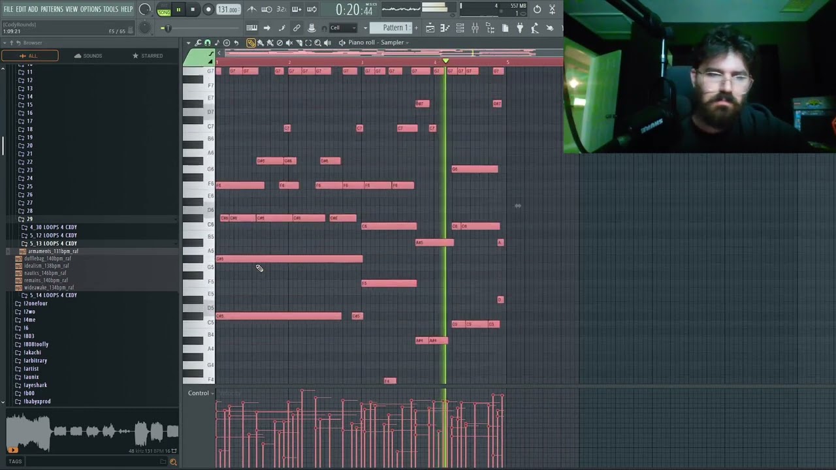Pause playback with the pause button
Viewport: 836px width, 470px height.
pos(178,10)
